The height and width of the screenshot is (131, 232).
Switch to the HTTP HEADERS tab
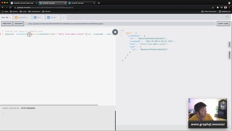tap(28, 108)
